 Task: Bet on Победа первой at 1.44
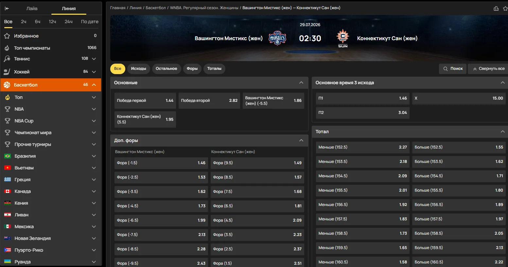coord(145,101)
